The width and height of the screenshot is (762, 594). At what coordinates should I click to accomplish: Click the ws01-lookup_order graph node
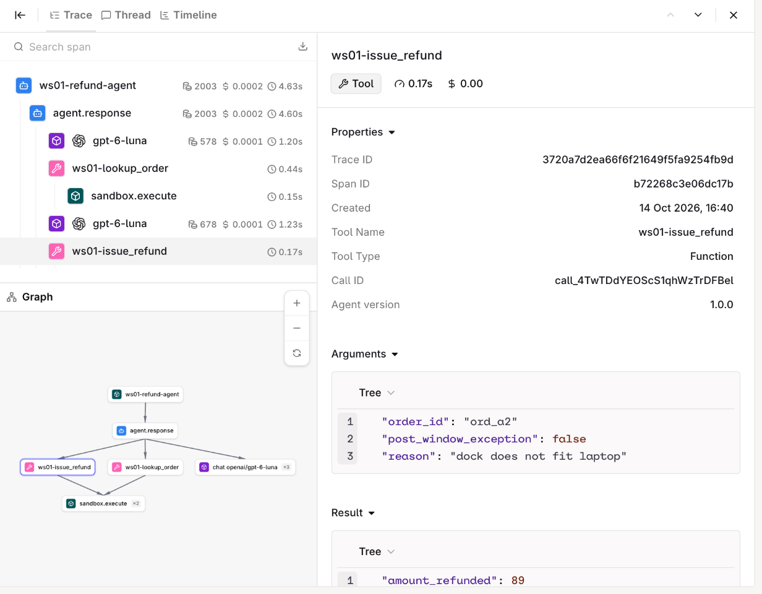point(145,467)
